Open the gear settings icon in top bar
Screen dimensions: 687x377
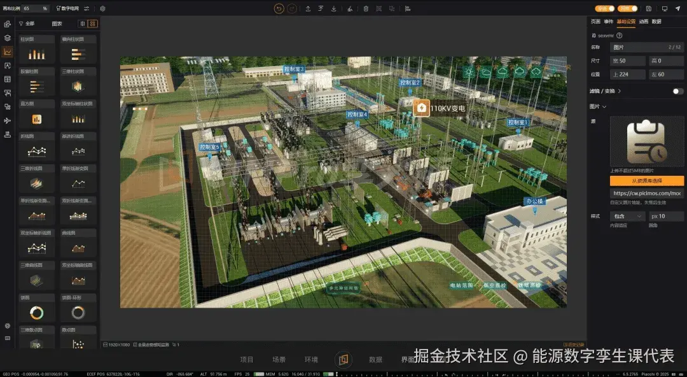pos(102,8)
